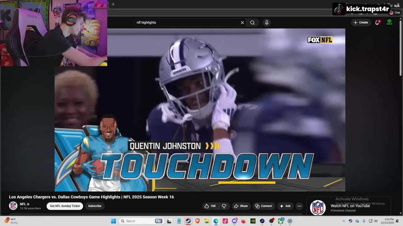Start voice search with the microphone
The image size is (403, 226).
point(267,23)
